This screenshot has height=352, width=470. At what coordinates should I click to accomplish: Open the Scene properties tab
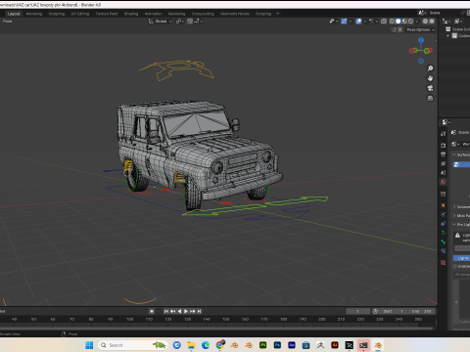(x=444, y=173)
